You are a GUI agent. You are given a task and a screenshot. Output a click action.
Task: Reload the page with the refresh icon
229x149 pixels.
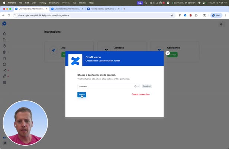coord(9,15)
